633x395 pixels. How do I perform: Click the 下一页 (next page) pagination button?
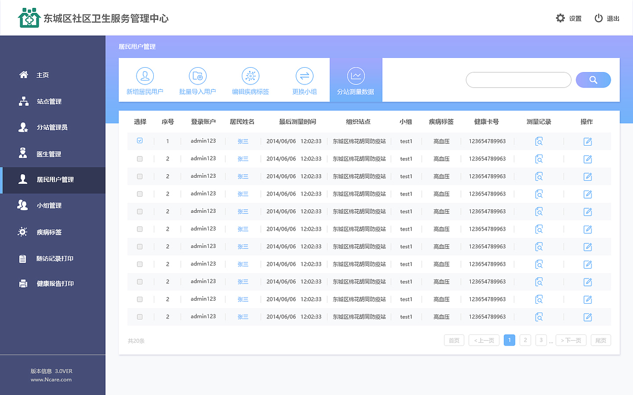[571, 340]
